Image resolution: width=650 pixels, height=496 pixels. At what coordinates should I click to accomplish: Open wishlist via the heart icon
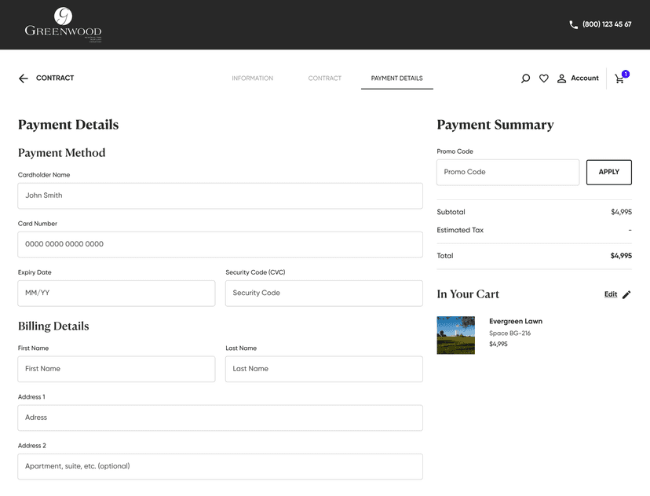543,78
